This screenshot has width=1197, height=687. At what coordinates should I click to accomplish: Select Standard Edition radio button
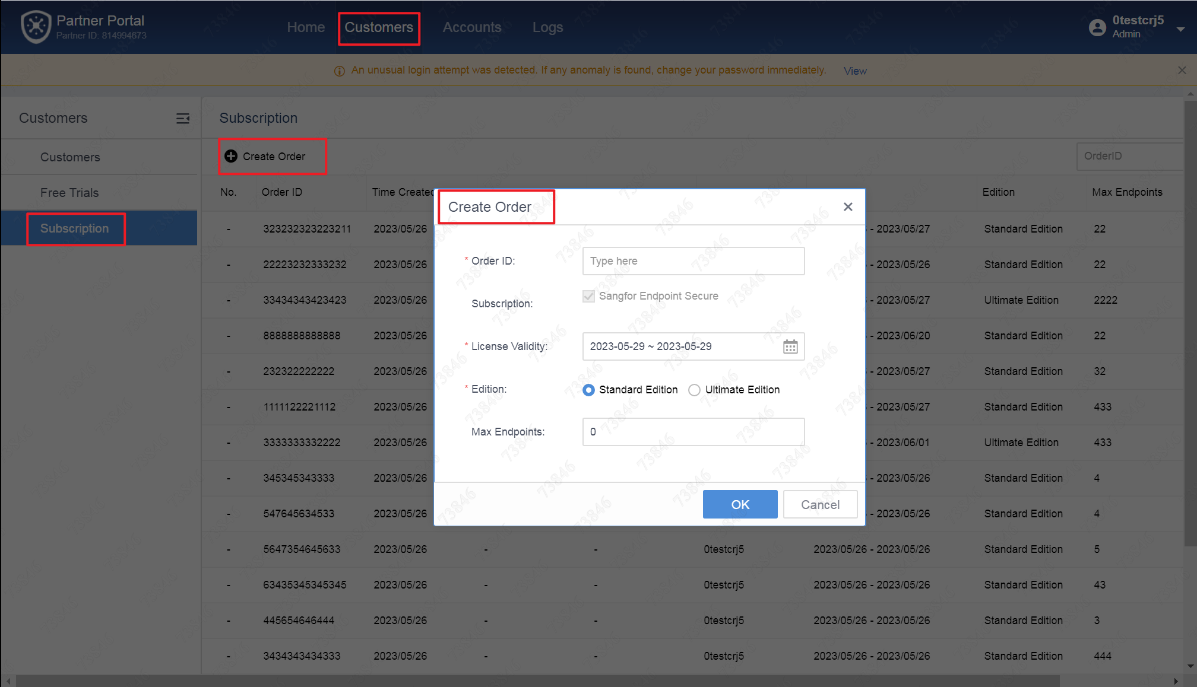coord(588,390)
